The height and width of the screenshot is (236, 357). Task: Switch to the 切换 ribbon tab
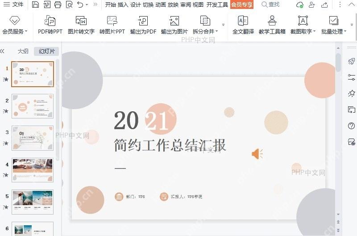(148, 4)
